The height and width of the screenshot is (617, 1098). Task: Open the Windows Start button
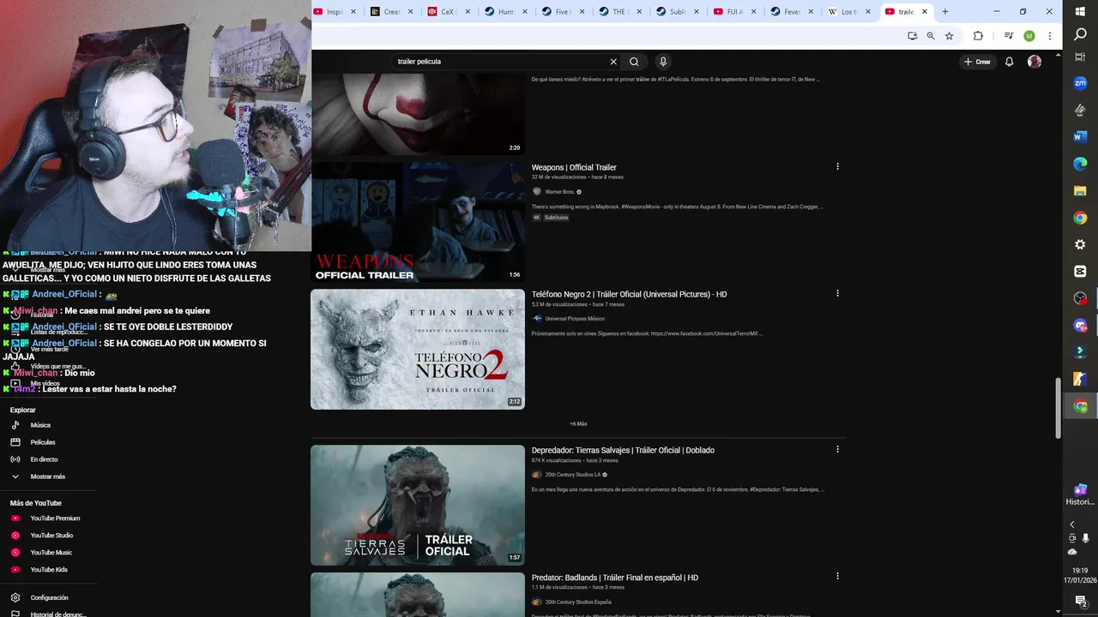coord(1080,10)
